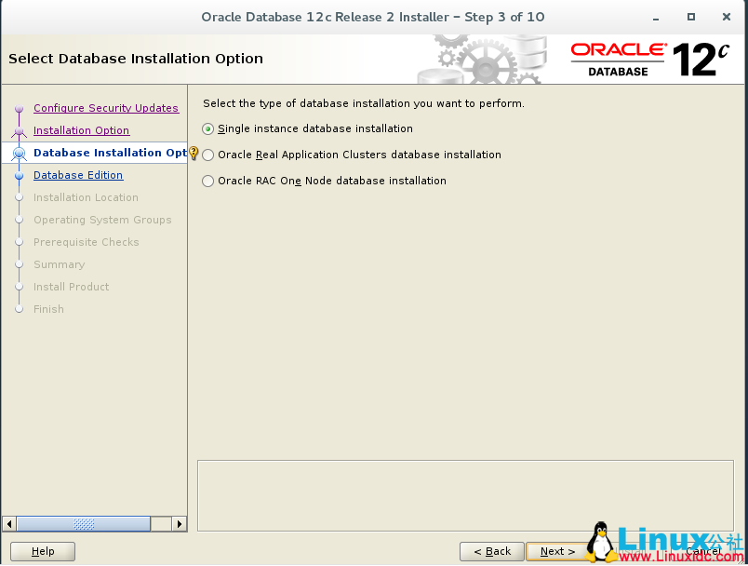
Task: Click the left arrow of the horizontal scrollbar
Action: click(8, 523)
